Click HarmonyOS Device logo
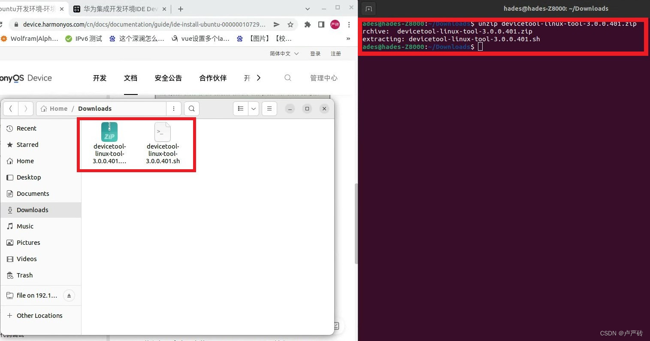 tap(26, 78)
